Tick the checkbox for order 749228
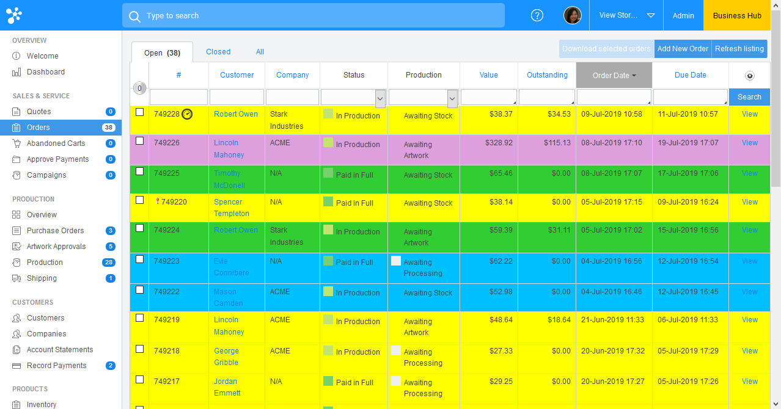The width and height of the screenshot is (781, 409). click(x=139, y=112)
